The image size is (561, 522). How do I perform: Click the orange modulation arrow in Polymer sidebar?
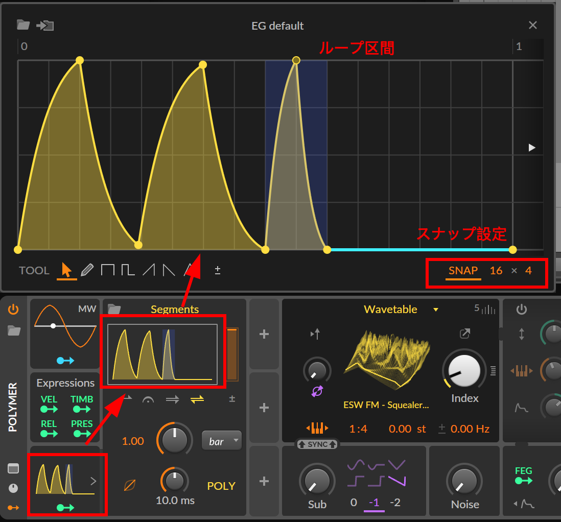[x=13, y=507]
